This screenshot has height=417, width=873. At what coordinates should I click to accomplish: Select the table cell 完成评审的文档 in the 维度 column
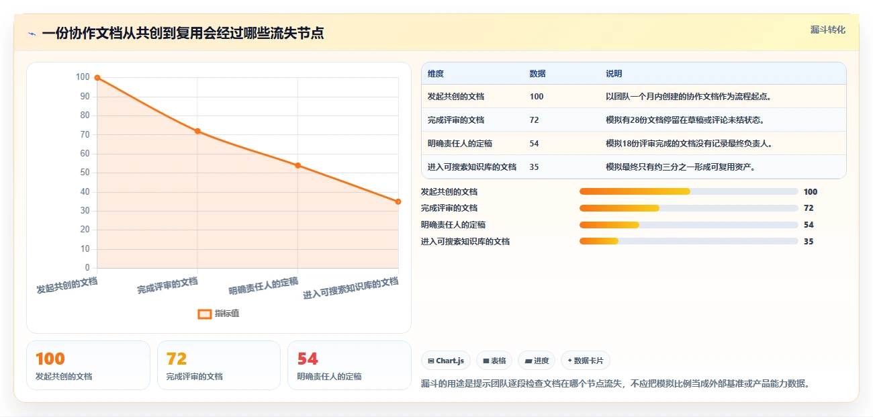tap(456, 120)
